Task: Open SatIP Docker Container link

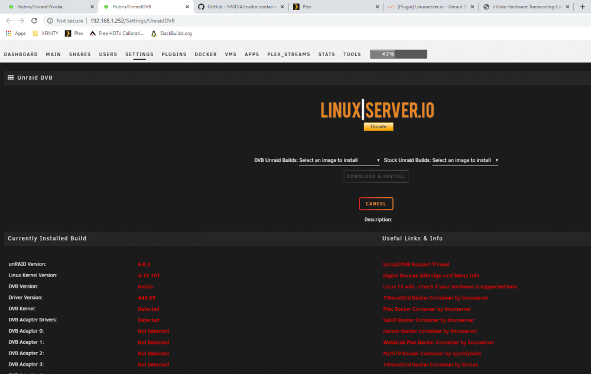Action: coord(428,320)
